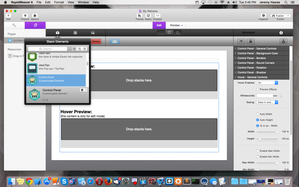Open the Publish dropdown arrow
The image size is (299, 187).
click(x=288, y=16)
